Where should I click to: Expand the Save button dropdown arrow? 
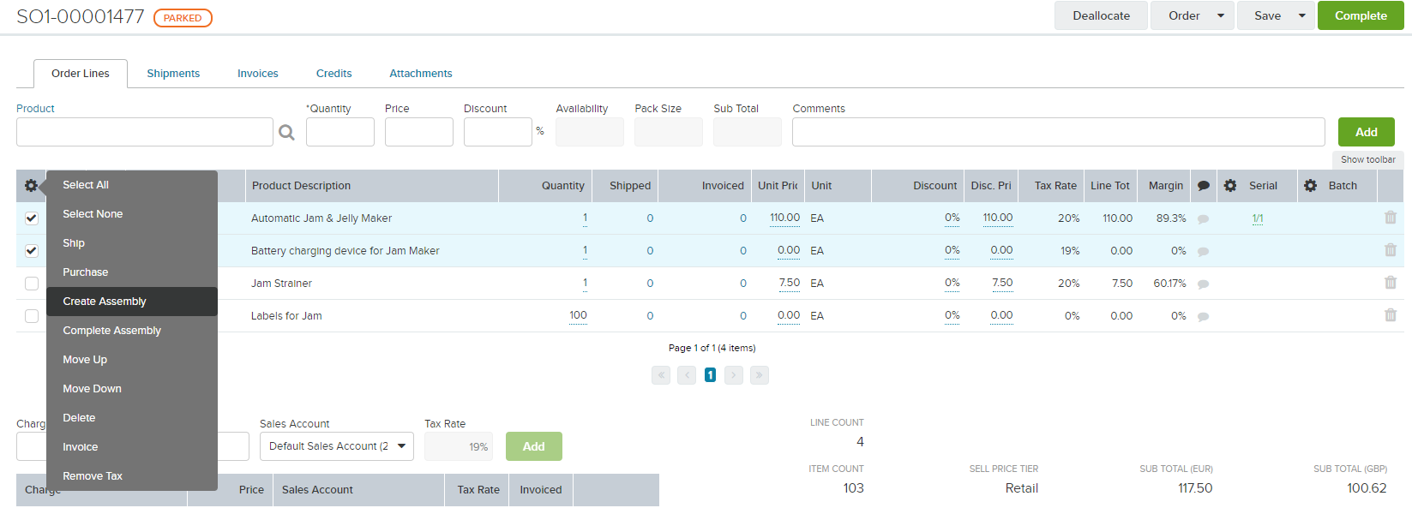click(1301, 15)
